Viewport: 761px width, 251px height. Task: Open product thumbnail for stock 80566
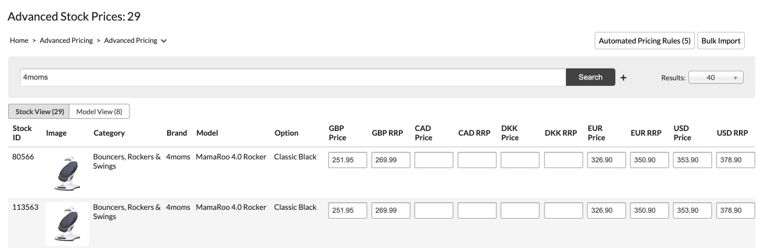pyautogui.click(x=67, y=172)
